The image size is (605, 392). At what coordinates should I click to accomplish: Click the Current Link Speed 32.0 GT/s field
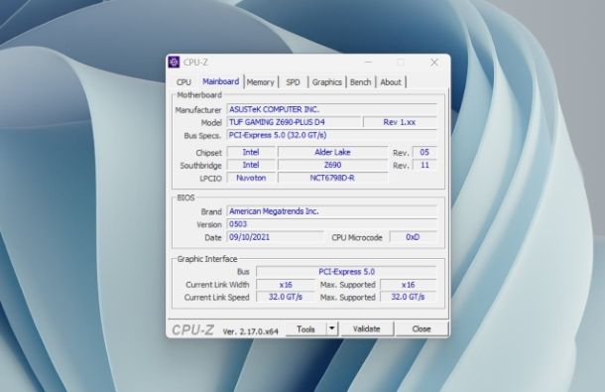(x=286, y=297)
